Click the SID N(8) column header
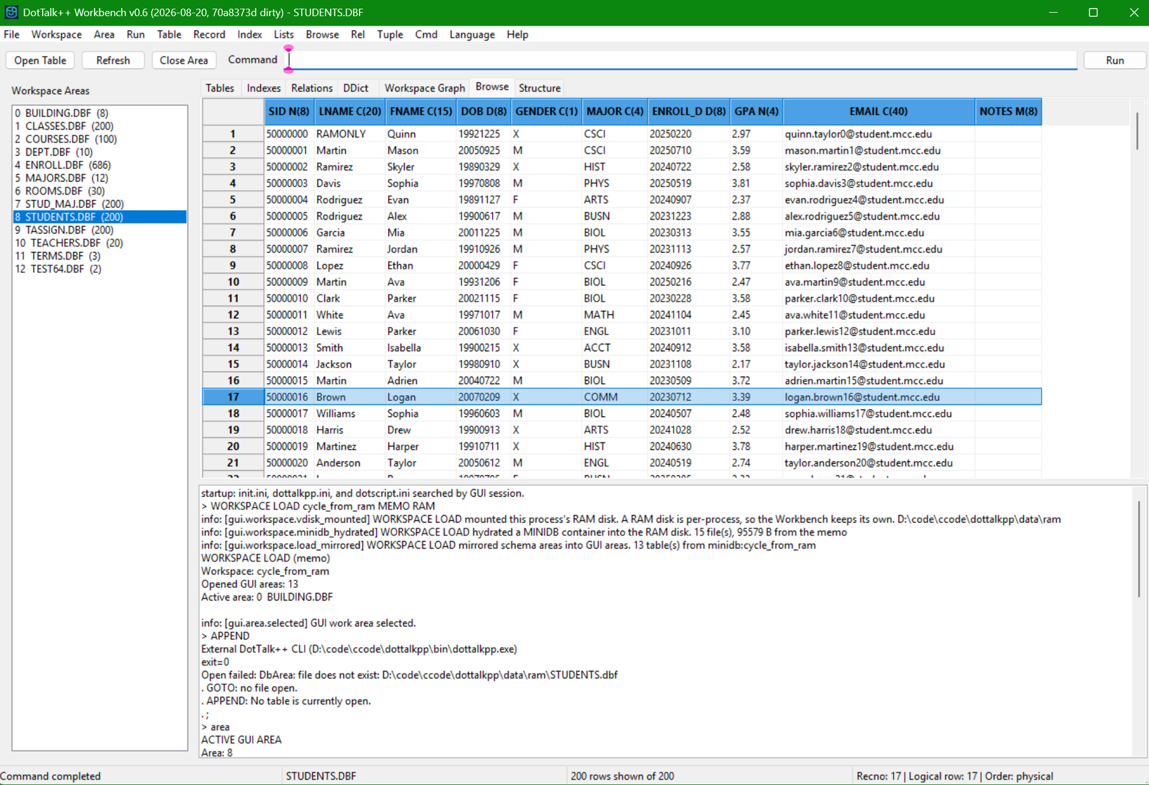 289,111
